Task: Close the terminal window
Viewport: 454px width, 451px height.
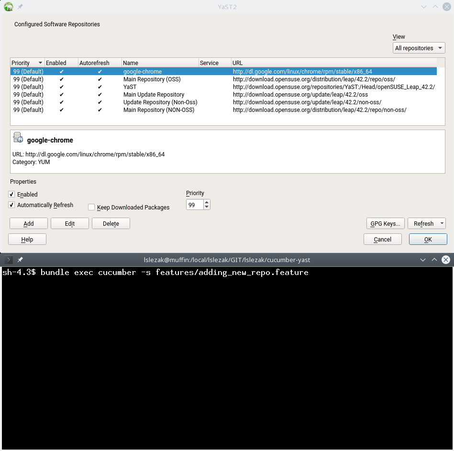Action: click(x=446, y=260)
